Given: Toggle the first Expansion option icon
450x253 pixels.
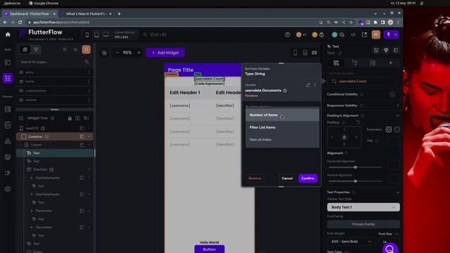Looking at the screenshot, I should [389, 129].
